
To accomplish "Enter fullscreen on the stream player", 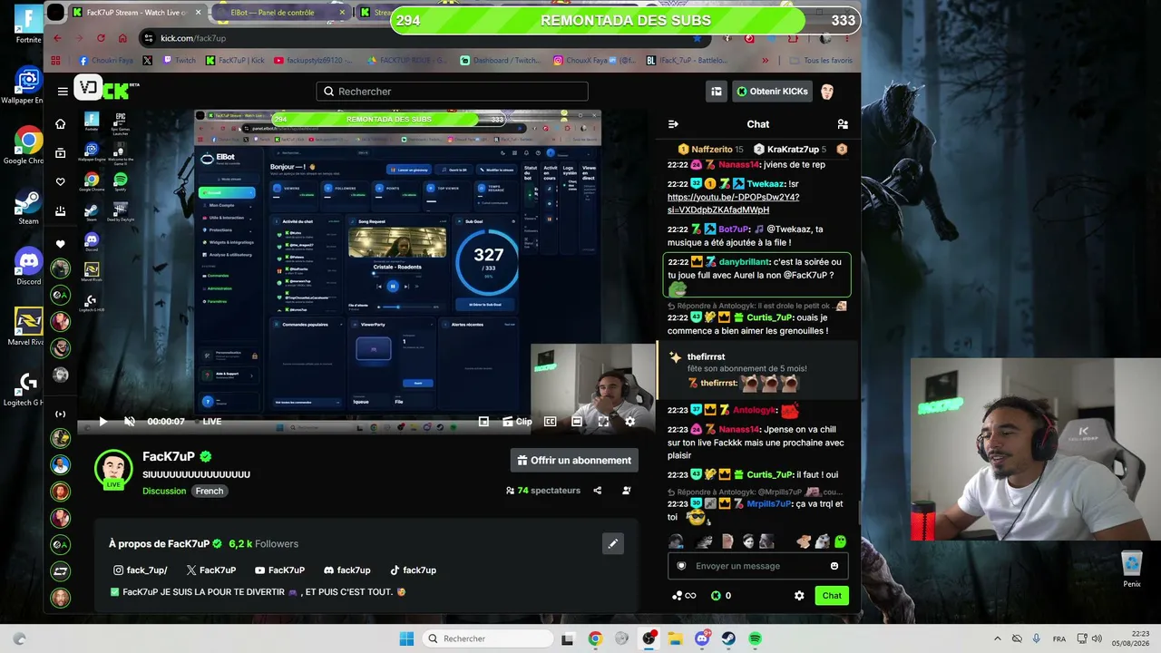I will [603, 421].
